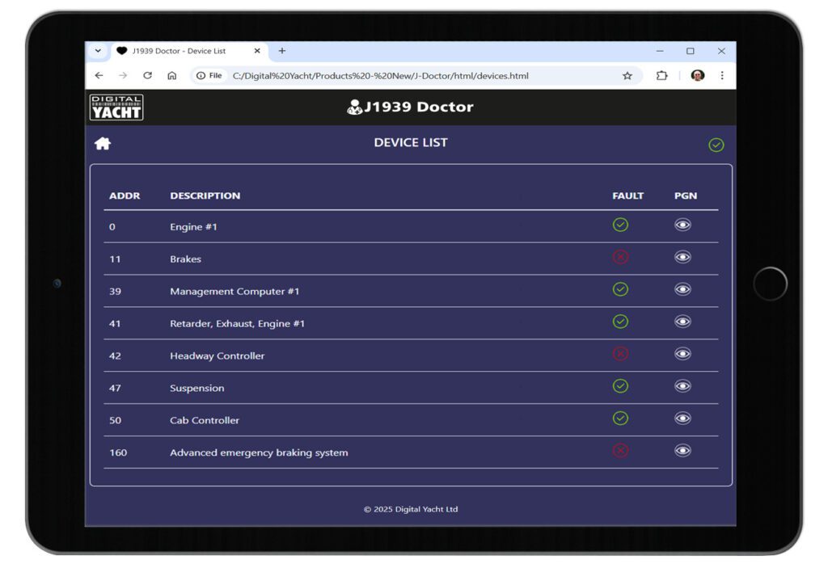Go to the home page via house icon
This screenshot has width=828, height=564.
coord(103,144)
